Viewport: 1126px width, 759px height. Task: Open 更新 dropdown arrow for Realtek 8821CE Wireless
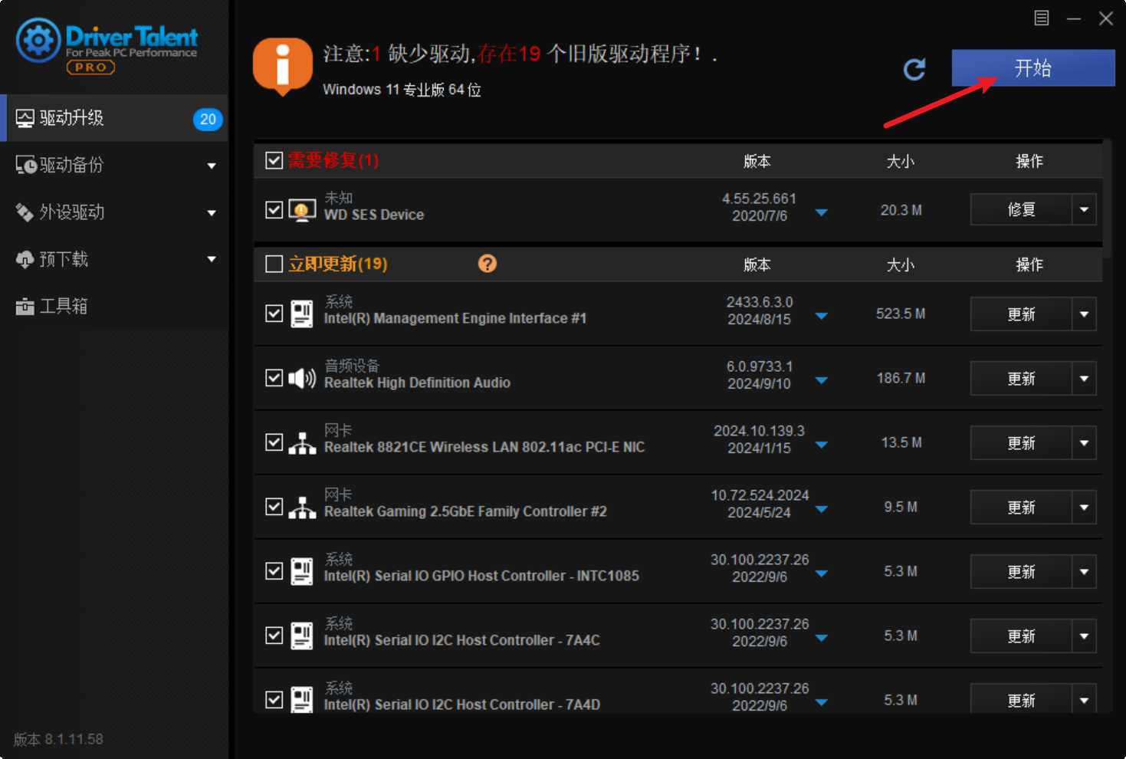(1084, 442)
